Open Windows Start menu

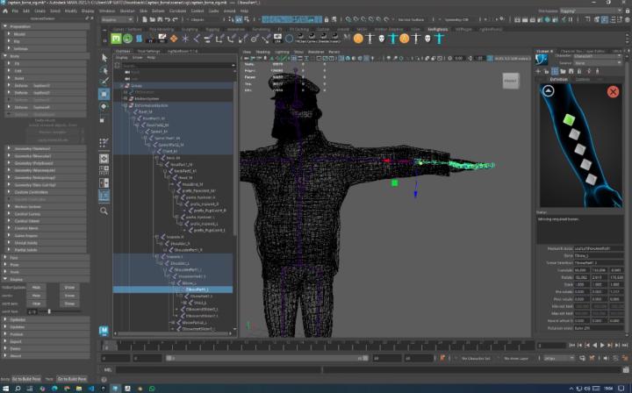[x=5, y=389]
